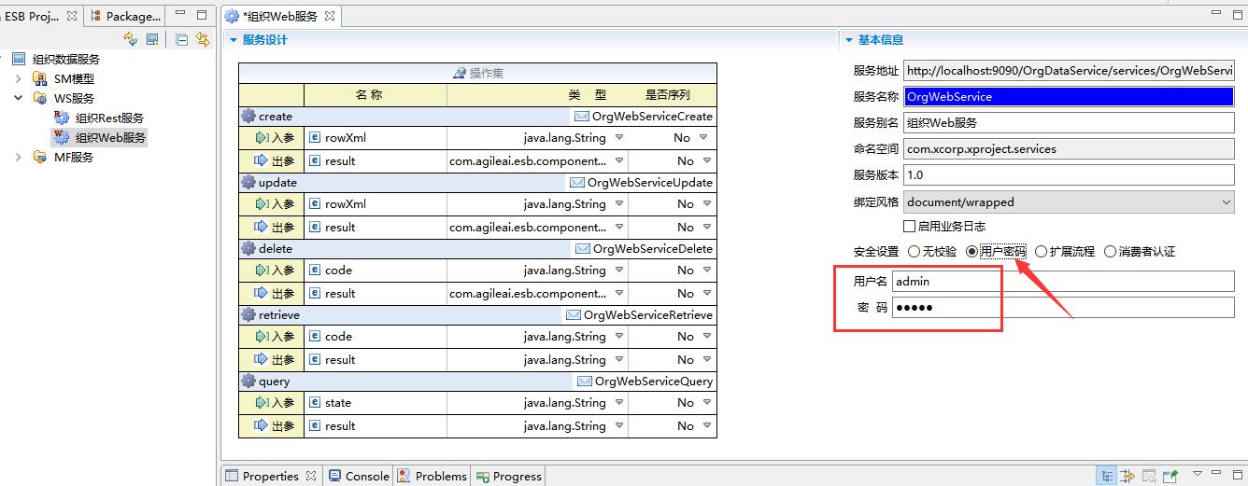The image size is (1248, 486).
Task: Click the element icon beside state parameter
Action: [315, 403]
